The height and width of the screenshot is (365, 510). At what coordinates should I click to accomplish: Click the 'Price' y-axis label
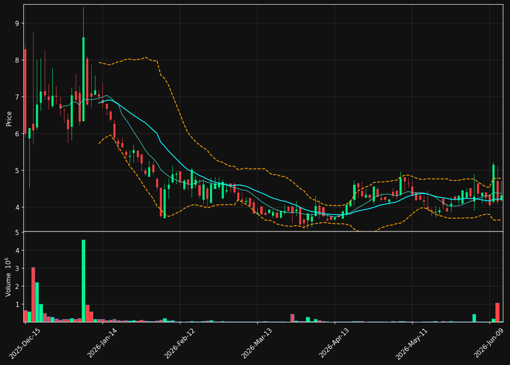pos(9,118)
